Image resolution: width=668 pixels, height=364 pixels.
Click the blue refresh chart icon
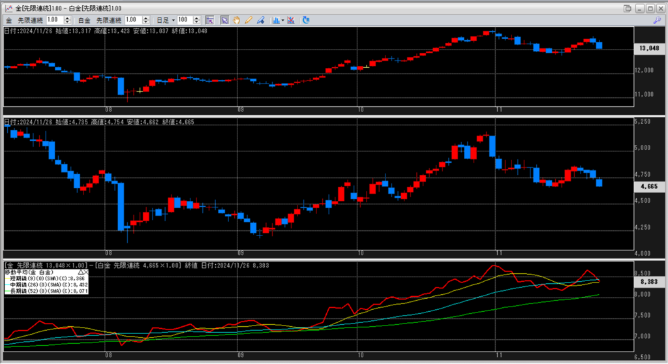click(x=306, y=20)
